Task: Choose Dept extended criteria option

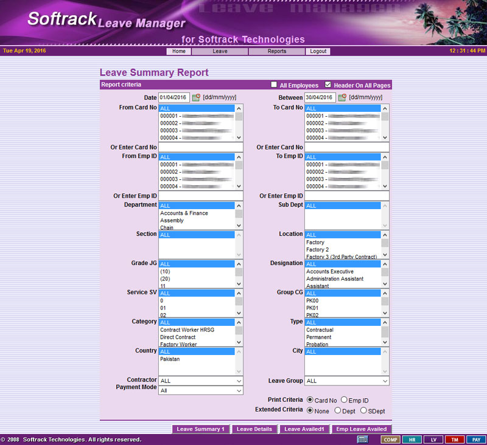Action: pos(337,411)
